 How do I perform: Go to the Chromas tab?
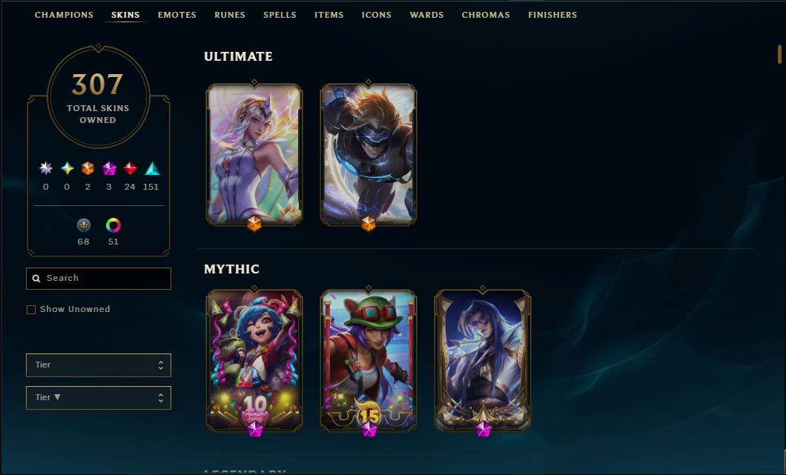click(x=486, y=15)
